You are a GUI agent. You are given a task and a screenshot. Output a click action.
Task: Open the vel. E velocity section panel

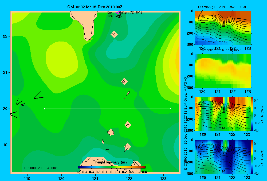(x=223, y=157)
